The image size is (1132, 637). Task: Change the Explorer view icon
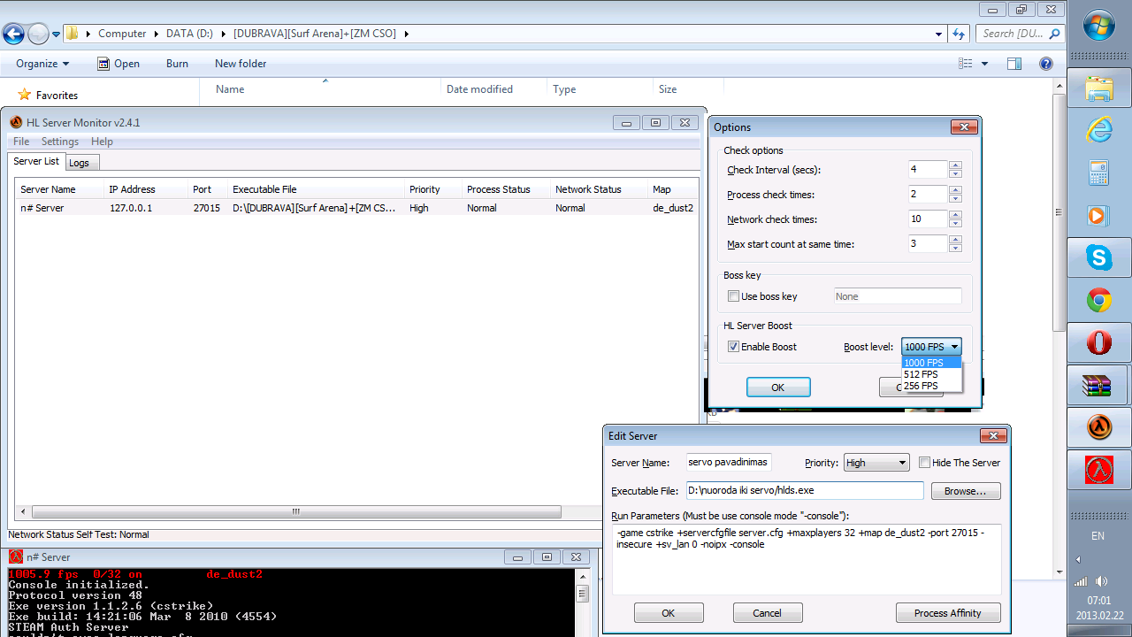966,64
